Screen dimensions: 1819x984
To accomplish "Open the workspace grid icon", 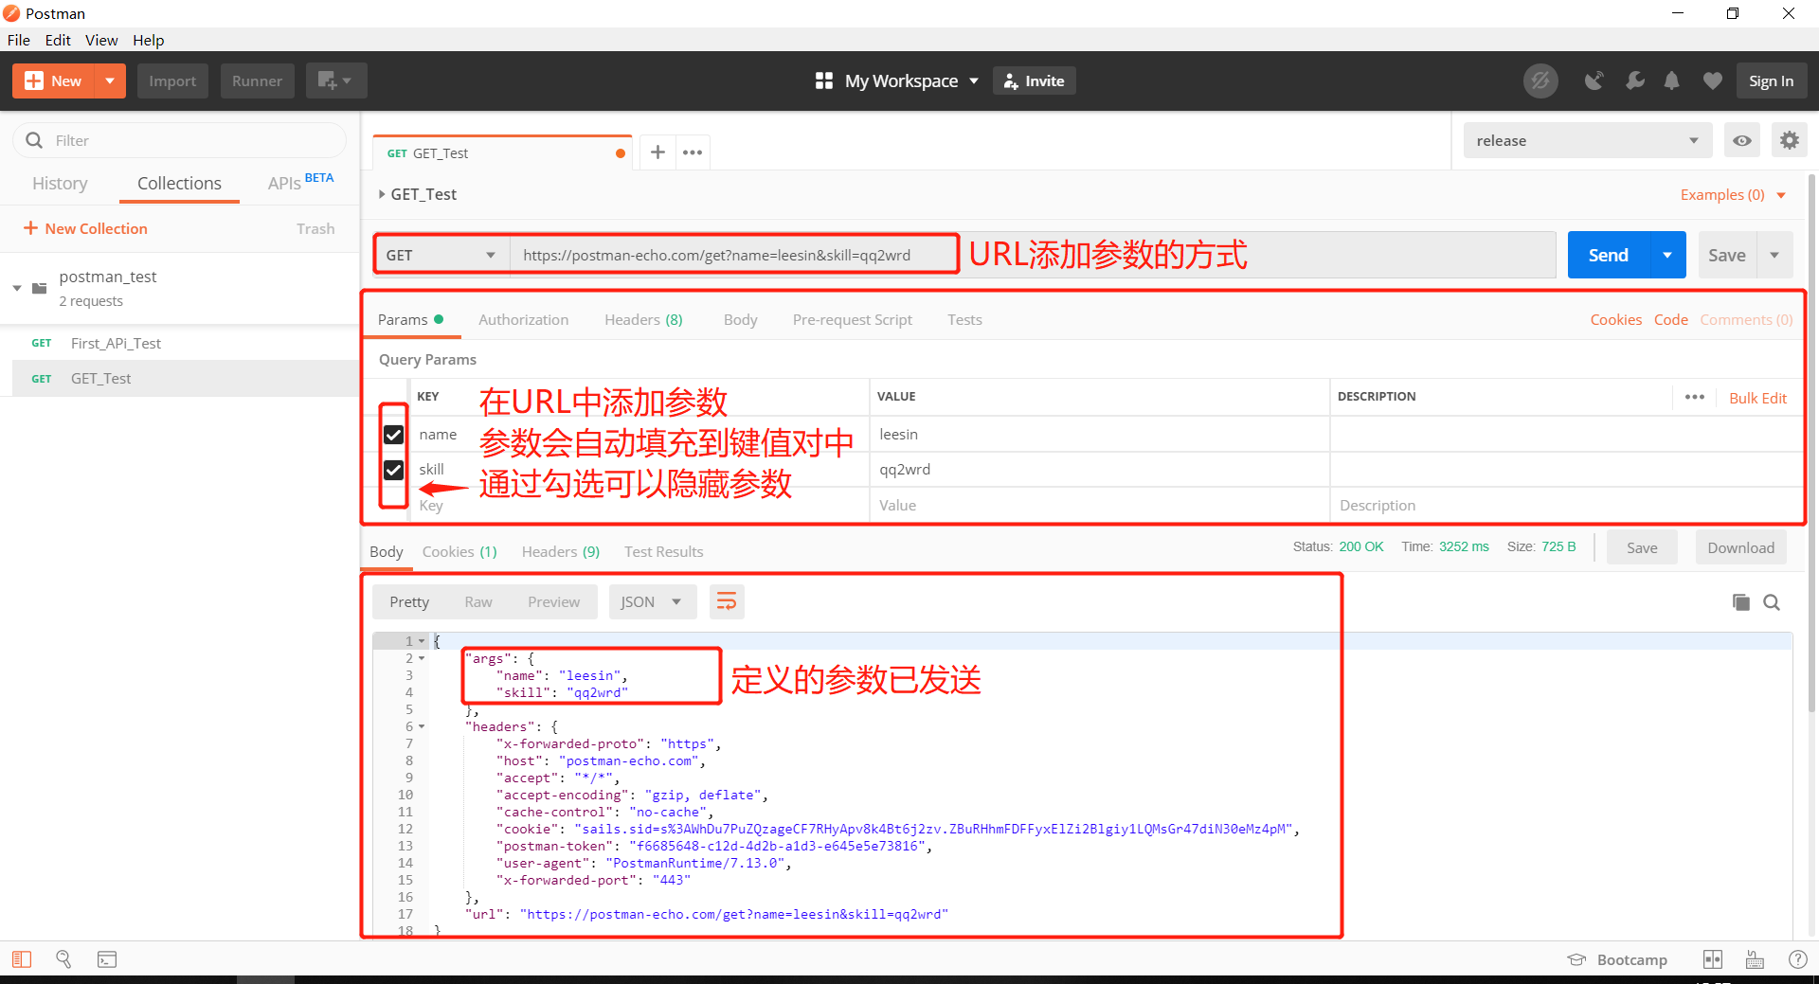I will click(x=824, y=81).
